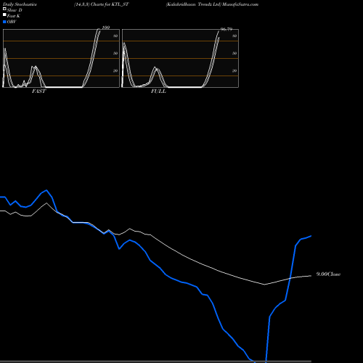Viewport: 363px width, 363px height.
Task: Click the FAST stochastic chart thumbnail
Action: [61, 58]
